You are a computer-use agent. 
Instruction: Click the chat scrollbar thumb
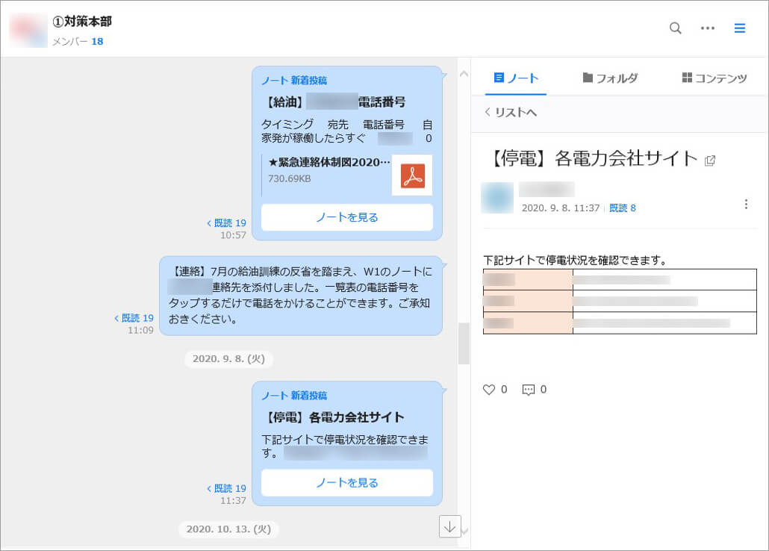(464, 343)
